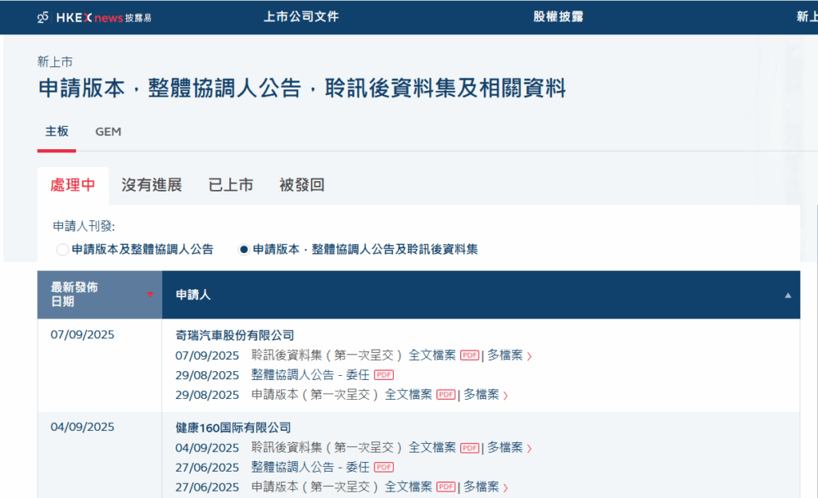818x498 pixels.
Task: Switch to the 已上市 tab
Action: (230, 184)
